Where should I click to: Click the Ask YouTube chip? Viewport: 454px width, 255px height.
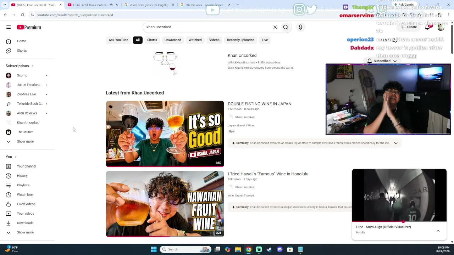118,40
